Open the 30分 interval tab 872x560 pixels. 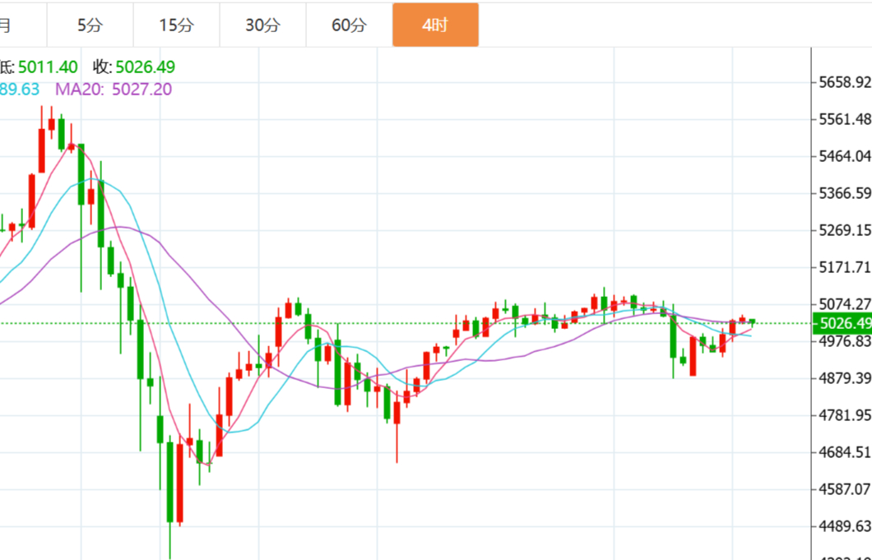click(262, 25)
